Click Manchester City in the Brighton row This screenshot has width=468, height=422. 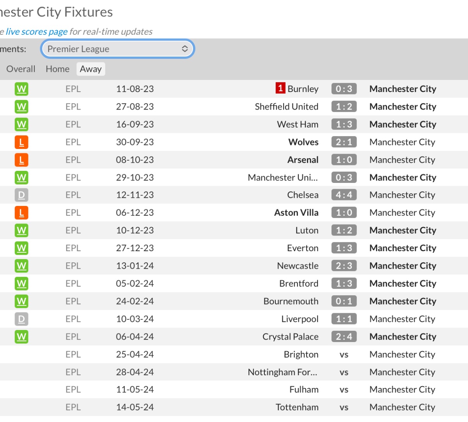[402, 355]
